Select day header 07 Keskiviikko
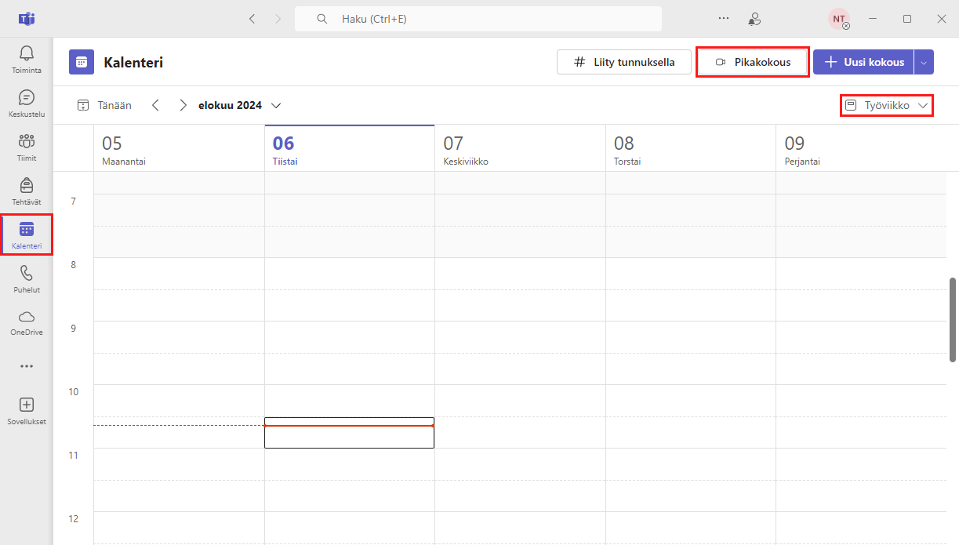The image size is (959, 545). pos(520,148)
